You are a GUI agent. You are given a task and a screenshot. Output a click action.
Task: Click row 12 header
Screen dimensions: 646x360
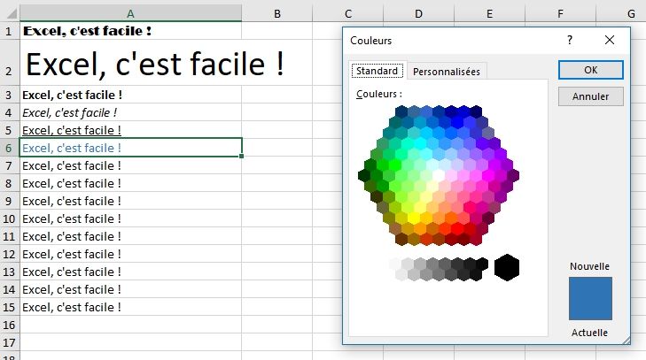coord(9,254)
